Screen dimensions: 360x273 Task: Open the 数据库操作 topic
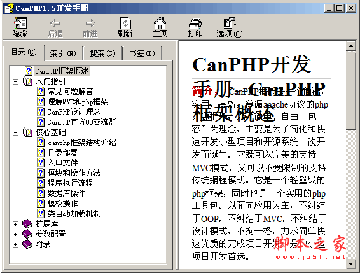(x=66, y=193)
